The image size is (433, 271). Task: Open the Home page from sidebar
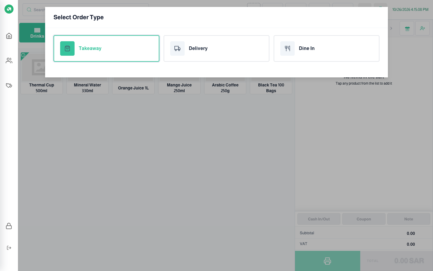9,36
